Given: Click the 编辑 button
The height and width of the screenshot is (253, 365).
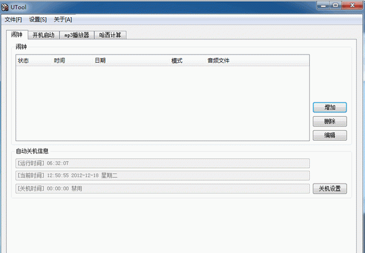Looking at the screenshot, I should [x=329, y=135].
